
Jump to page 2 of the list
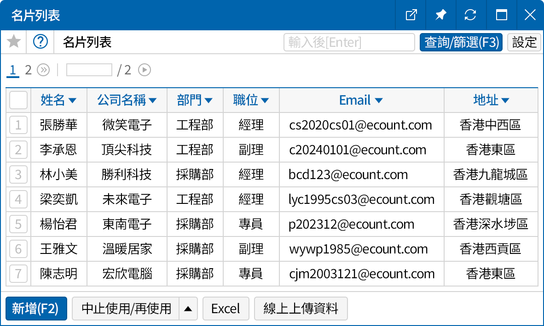(28, 70)
